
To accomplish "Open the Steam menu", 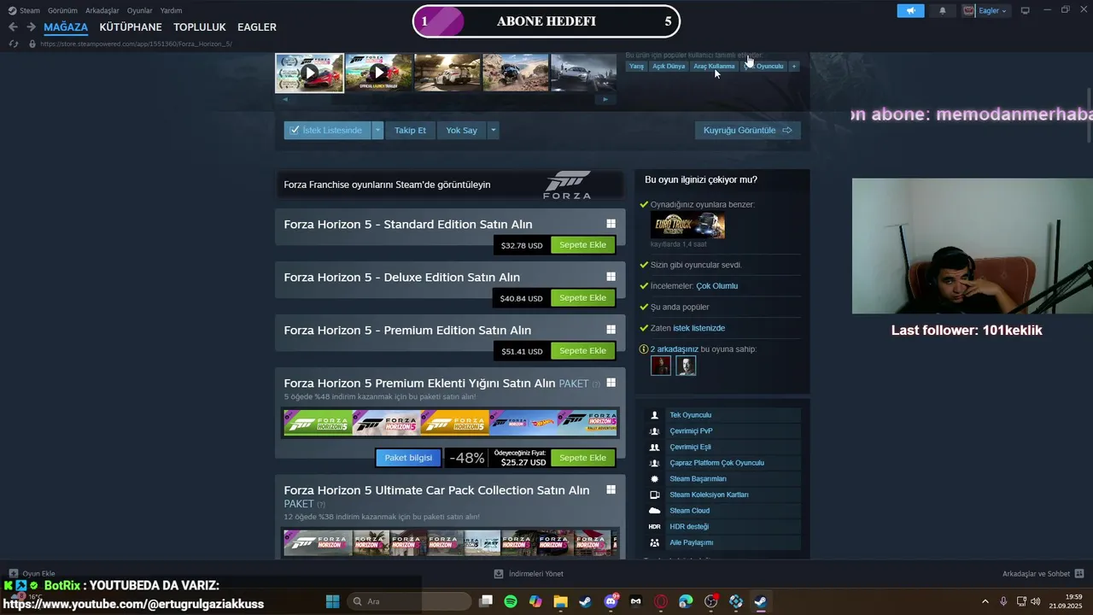I will click(24, 10).
